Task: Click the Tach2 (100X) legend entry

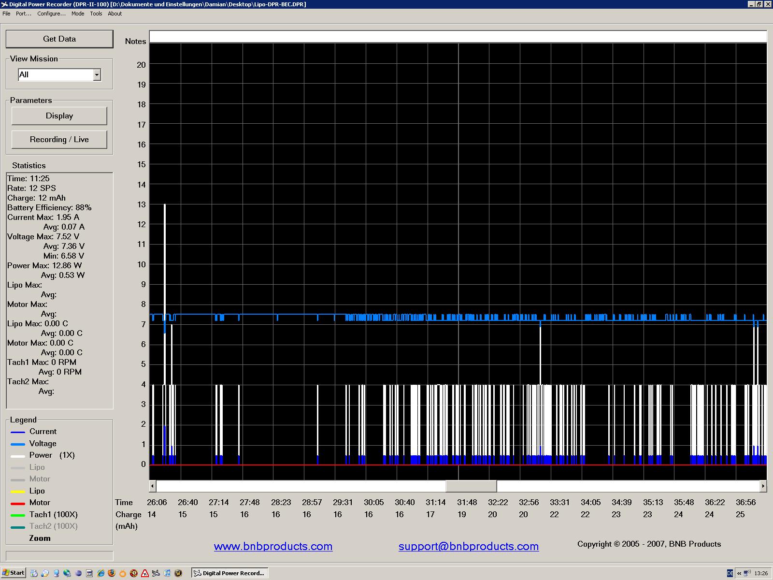Action: click(x=53, y=526)
